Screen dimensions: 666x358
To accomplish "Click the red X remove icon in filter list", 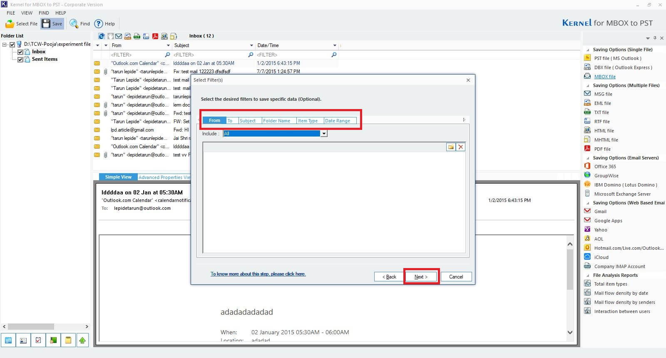I will [x=460, y=147].
